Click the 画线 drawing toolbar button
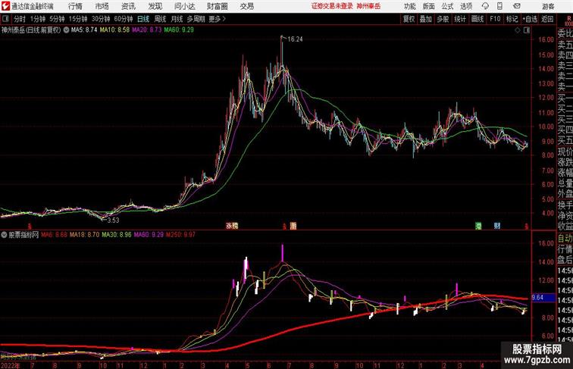Screen dimensions: 573x369 click(x=477, y=19)
